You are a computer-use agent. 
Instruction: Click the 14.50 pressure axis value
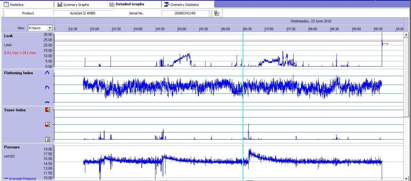49,164
